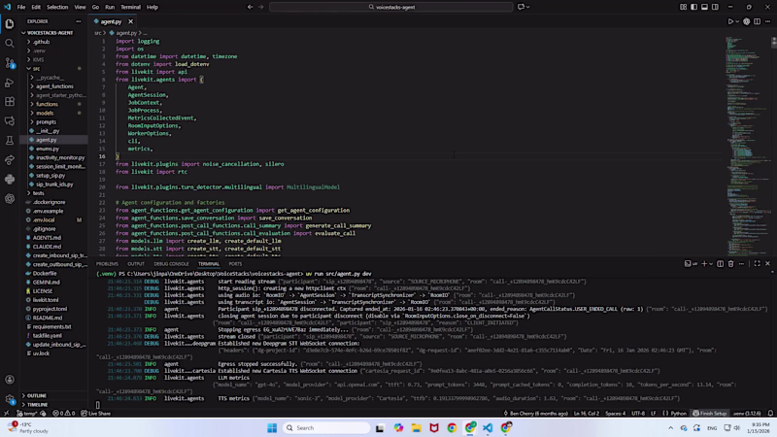This screenshot has width=777, height=437.
Task: Open Explorer More Actions ellipsis
Action: pyautogui.click(x=79, y=21)
